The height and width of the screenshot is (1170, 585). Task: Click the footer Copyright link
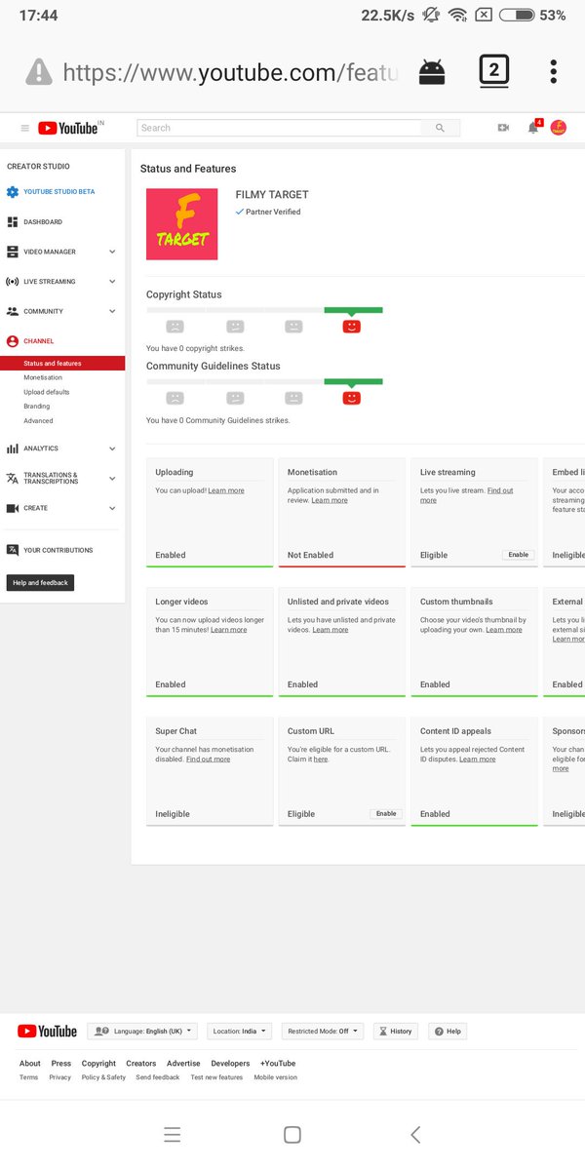(x=98, y=1064)
